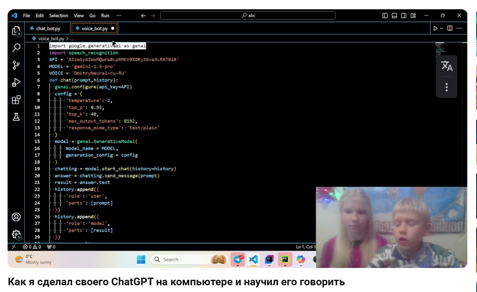Image resolution: width=477 pixels, height=292 pixels.
Task: Open Telegram from the taskbar
Action: click(238, 260)
